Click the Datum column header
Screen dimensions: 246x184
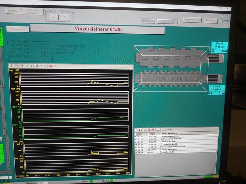pyautogui.click(x=140, y=134)
